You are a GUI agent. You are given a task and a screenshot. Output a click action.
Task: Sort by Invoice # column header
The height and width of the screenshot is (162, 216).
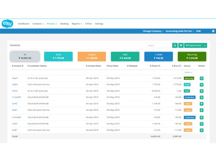[18, 66]
